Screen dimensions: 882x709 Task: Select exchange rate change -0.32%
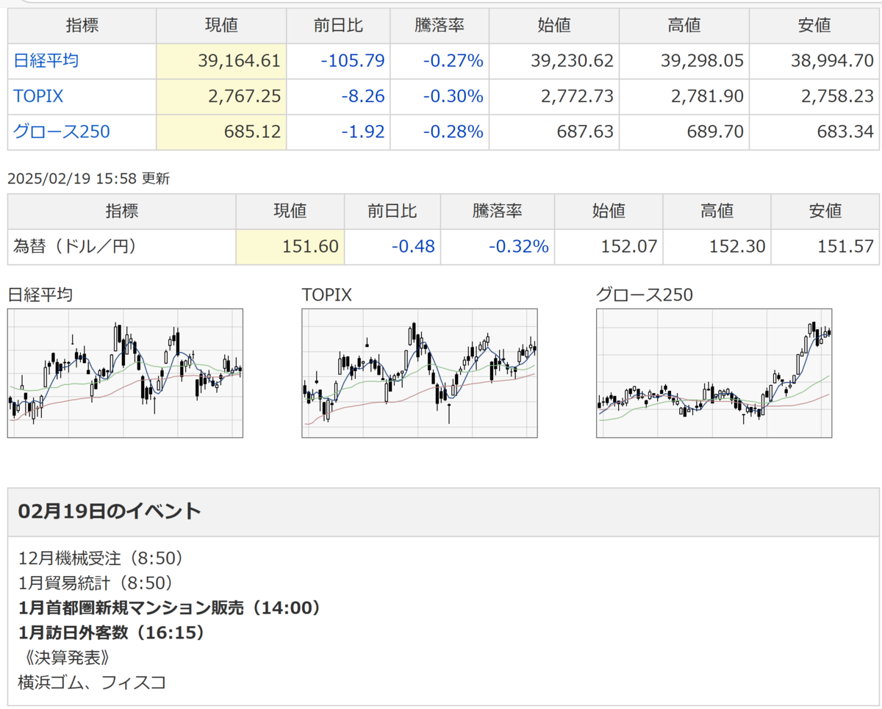[518, 247]
